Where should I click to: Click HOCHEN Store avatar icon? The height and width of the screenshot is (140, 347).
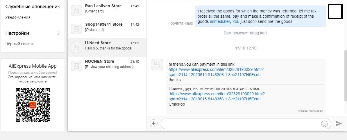click(76, 66)
